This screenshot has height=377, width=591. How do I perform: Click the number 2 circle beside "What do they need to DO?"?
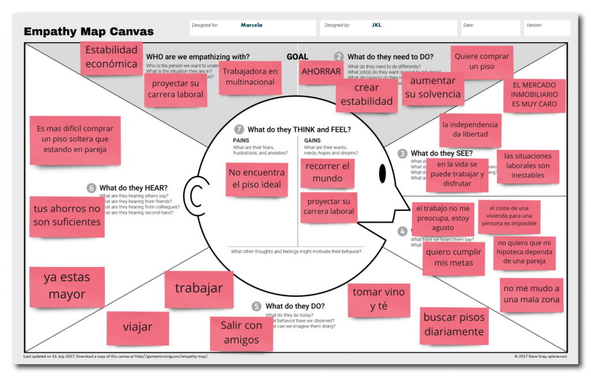point(339,56)
